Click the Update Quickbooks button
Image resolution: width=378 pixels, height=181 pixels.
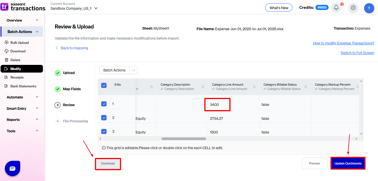[x=348, y=163]
